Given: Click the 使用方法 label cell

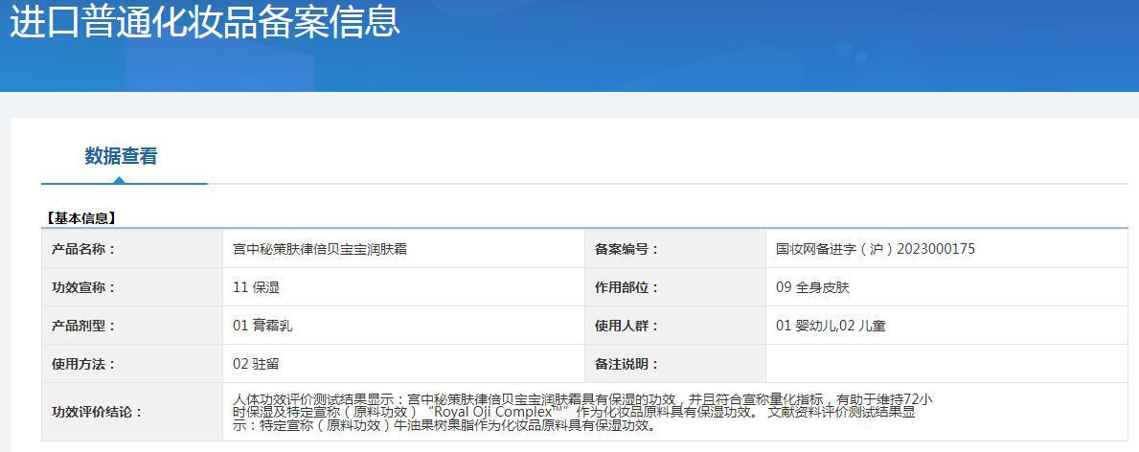Looking at the screenshot, I should pyautogui.click(x=132, y=363).
